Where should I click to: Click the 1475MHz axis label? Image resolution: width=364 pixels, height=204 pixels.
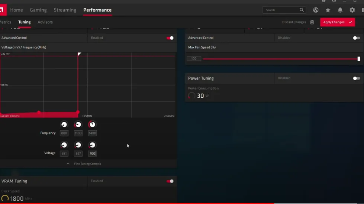tap(87, 116)
